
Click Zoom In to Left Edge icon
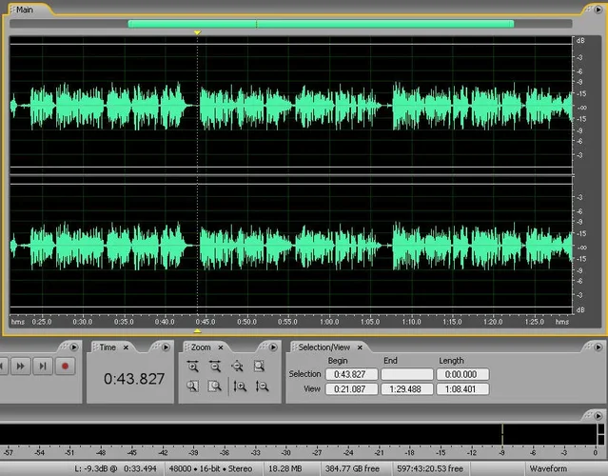coord(193,387)
